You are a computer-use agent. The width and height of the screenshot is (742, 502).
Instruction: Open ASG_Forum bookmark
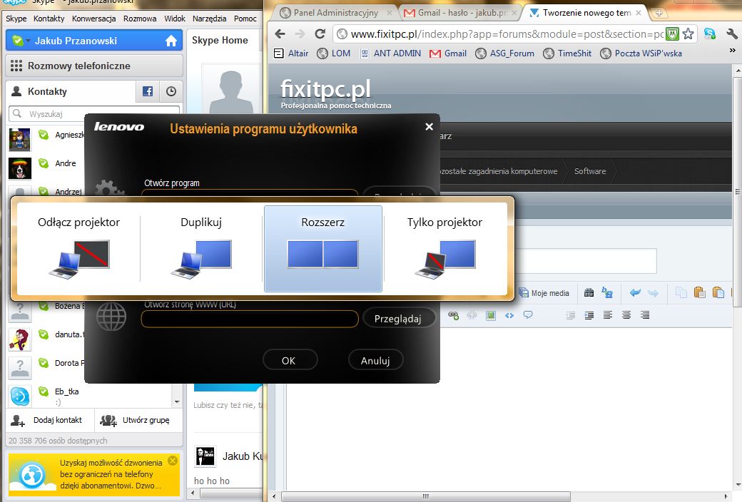[x=504, y=53]
